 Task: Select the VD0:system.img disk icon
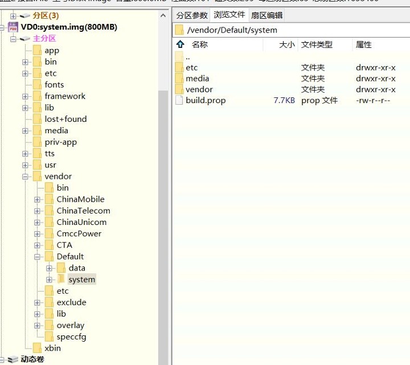coord(13,27)
